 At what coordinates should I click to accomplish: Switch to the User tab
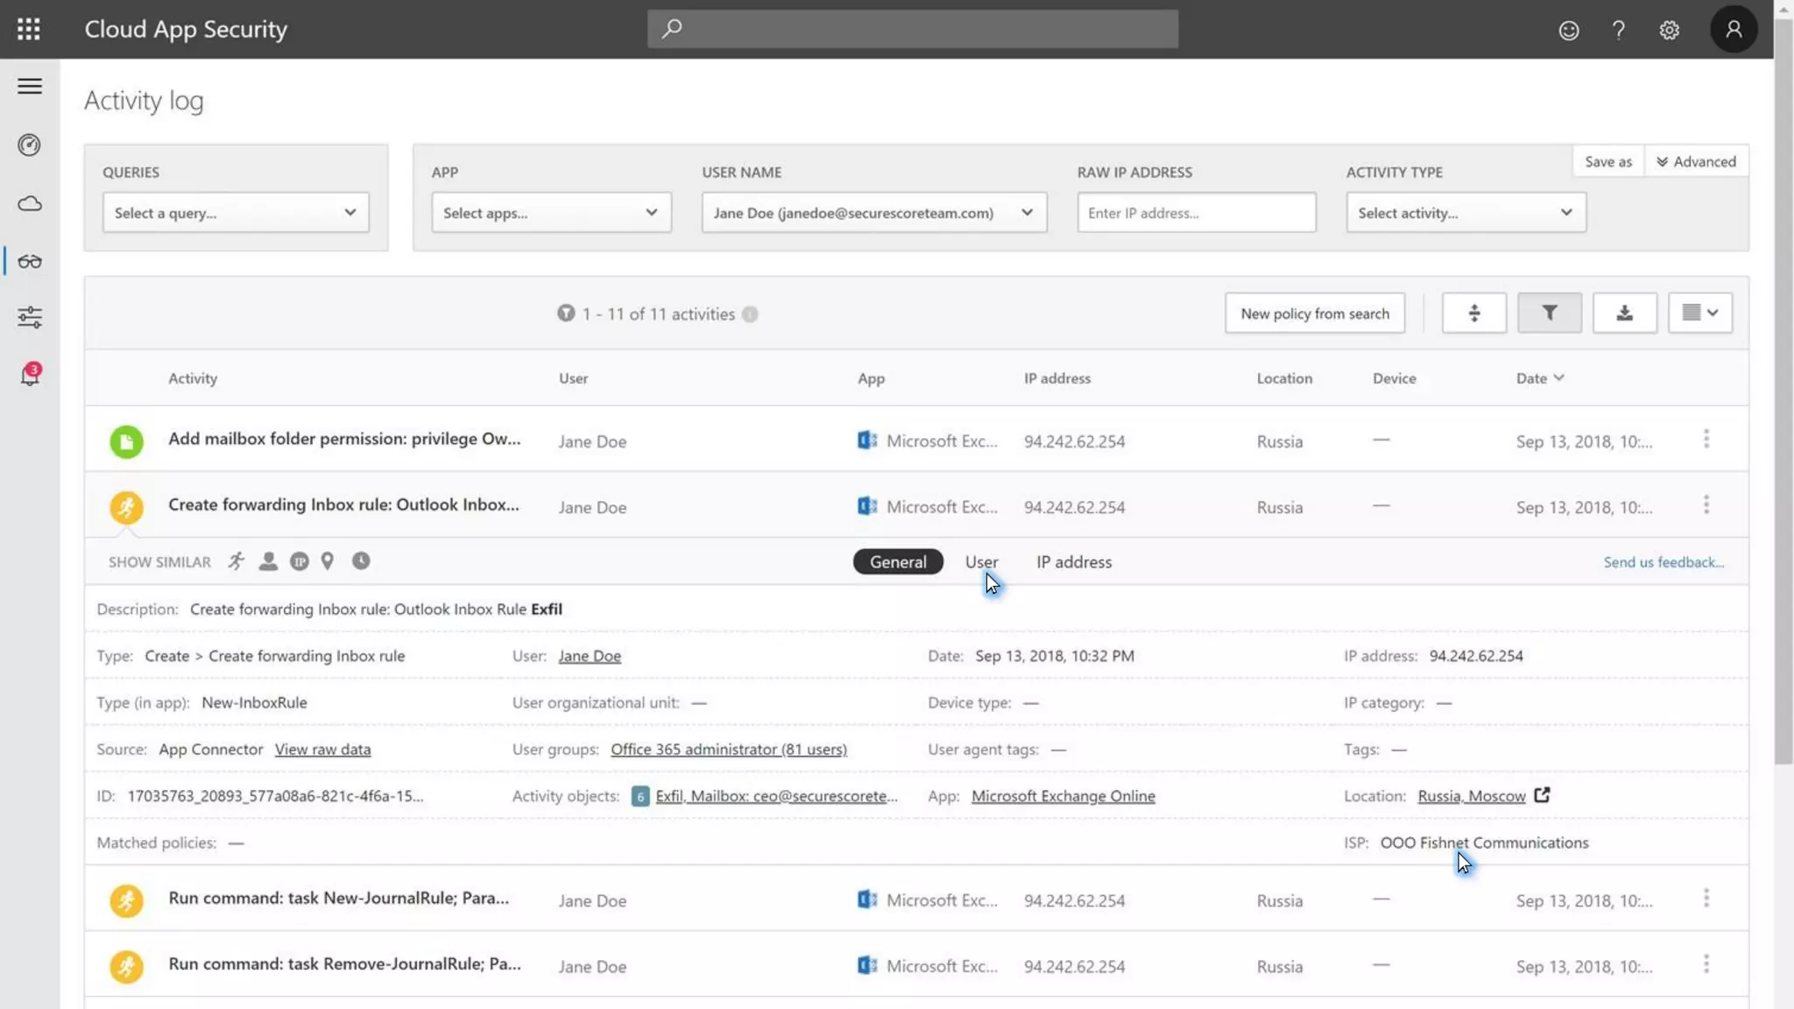981,562
